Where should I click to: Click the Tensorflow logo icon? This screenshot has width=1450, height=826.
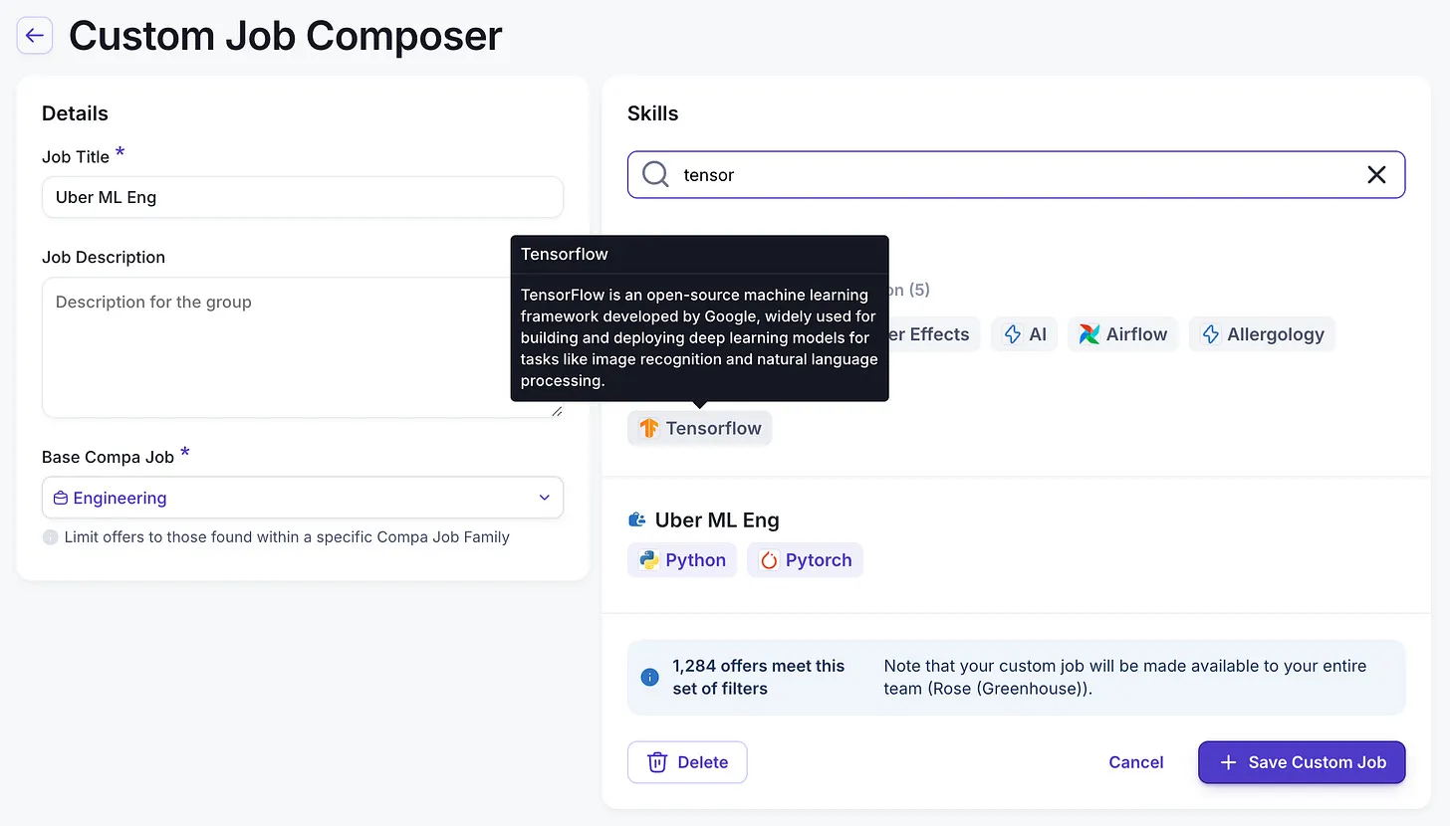click(649, 429)
